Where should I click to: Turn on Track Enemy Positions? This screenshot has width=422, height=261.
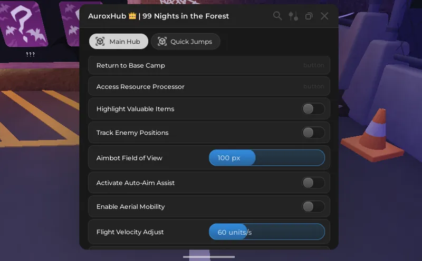pyautogui.click(x=313, y=133)
